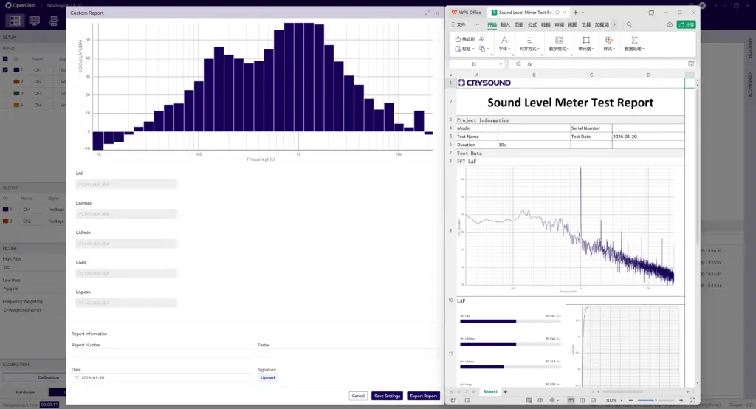Click the calendar icon in Date field
756x409 pixels.
pos(76,377)
